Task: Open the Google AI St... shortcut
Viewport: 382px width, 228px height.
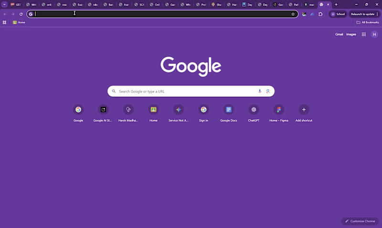Action: point(103,113)
